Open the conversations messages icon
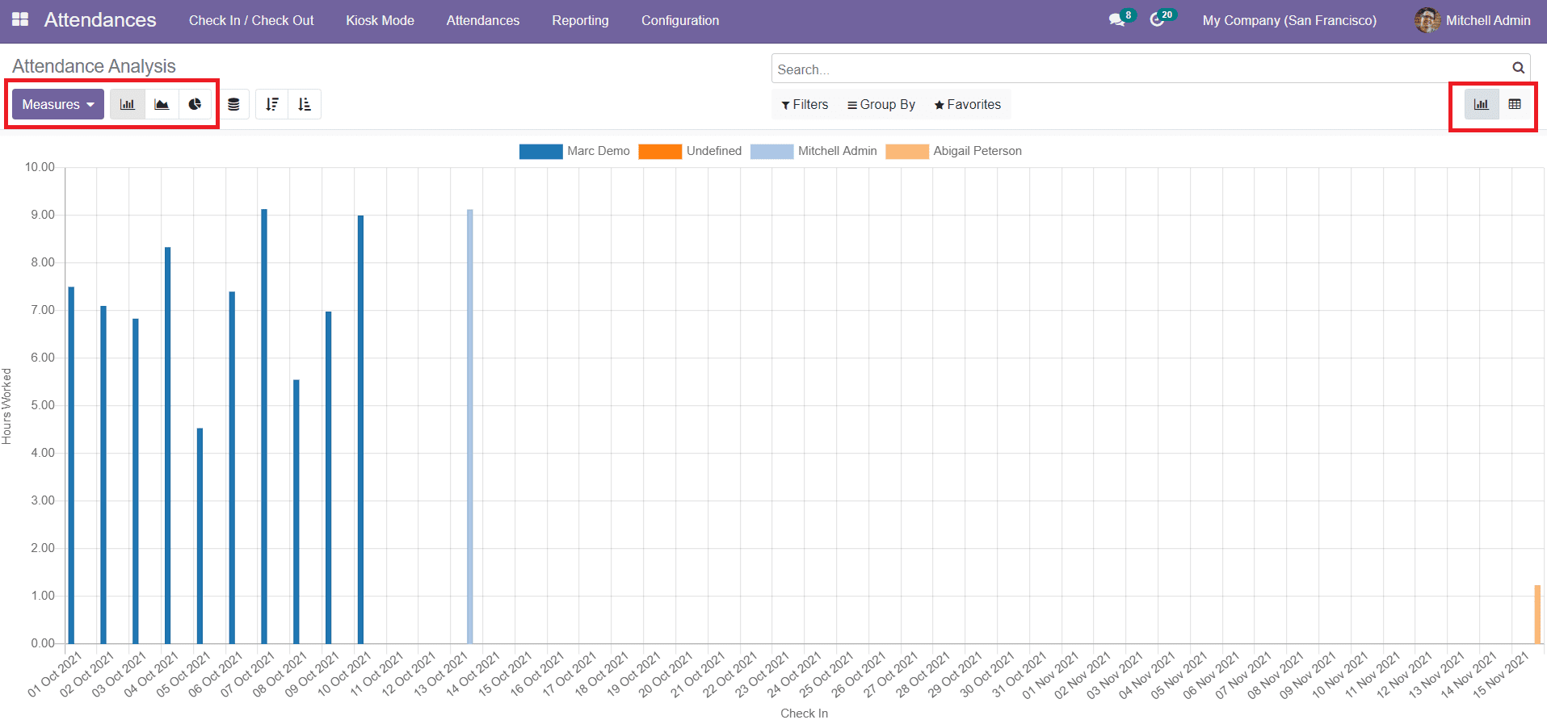1547x724 pixels. [1117, 20]
